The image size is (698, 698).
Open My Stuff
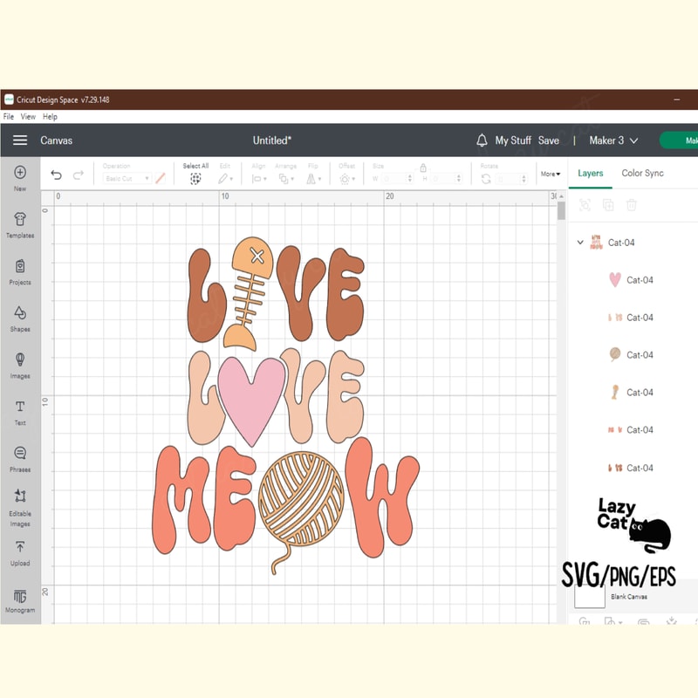click(x=513, y=140)
